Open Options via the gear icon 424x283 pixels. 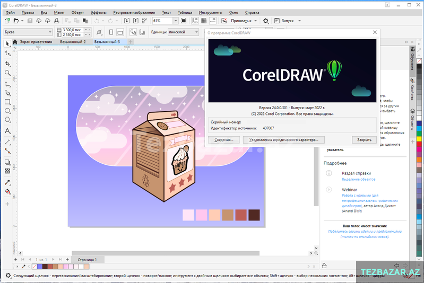[265, 21]
